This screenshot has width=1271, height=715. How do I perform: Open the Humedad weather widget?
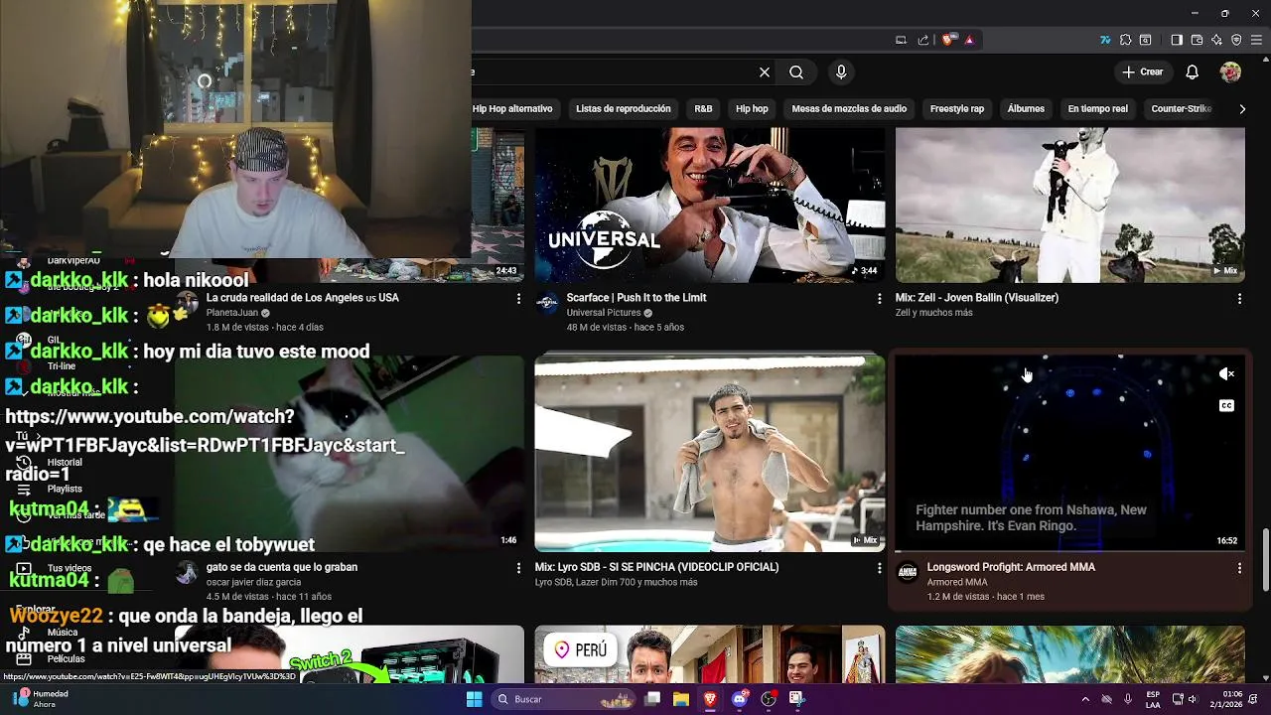point(40,699)
